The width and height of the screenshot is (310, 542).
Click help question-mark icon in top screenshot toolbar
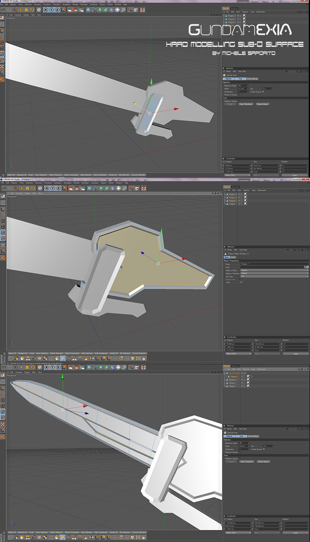[x=130, y=9]
